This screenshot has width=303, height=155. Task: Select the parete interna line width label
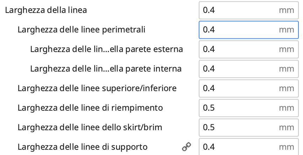pos(106,69)
